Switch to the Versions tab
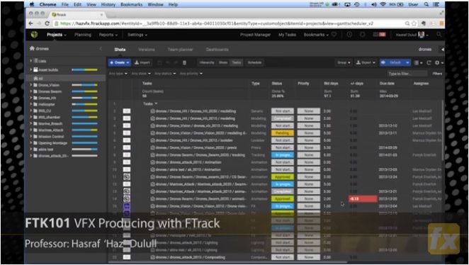Viewport: 469px width, 265px height. [x=147, y=50]
